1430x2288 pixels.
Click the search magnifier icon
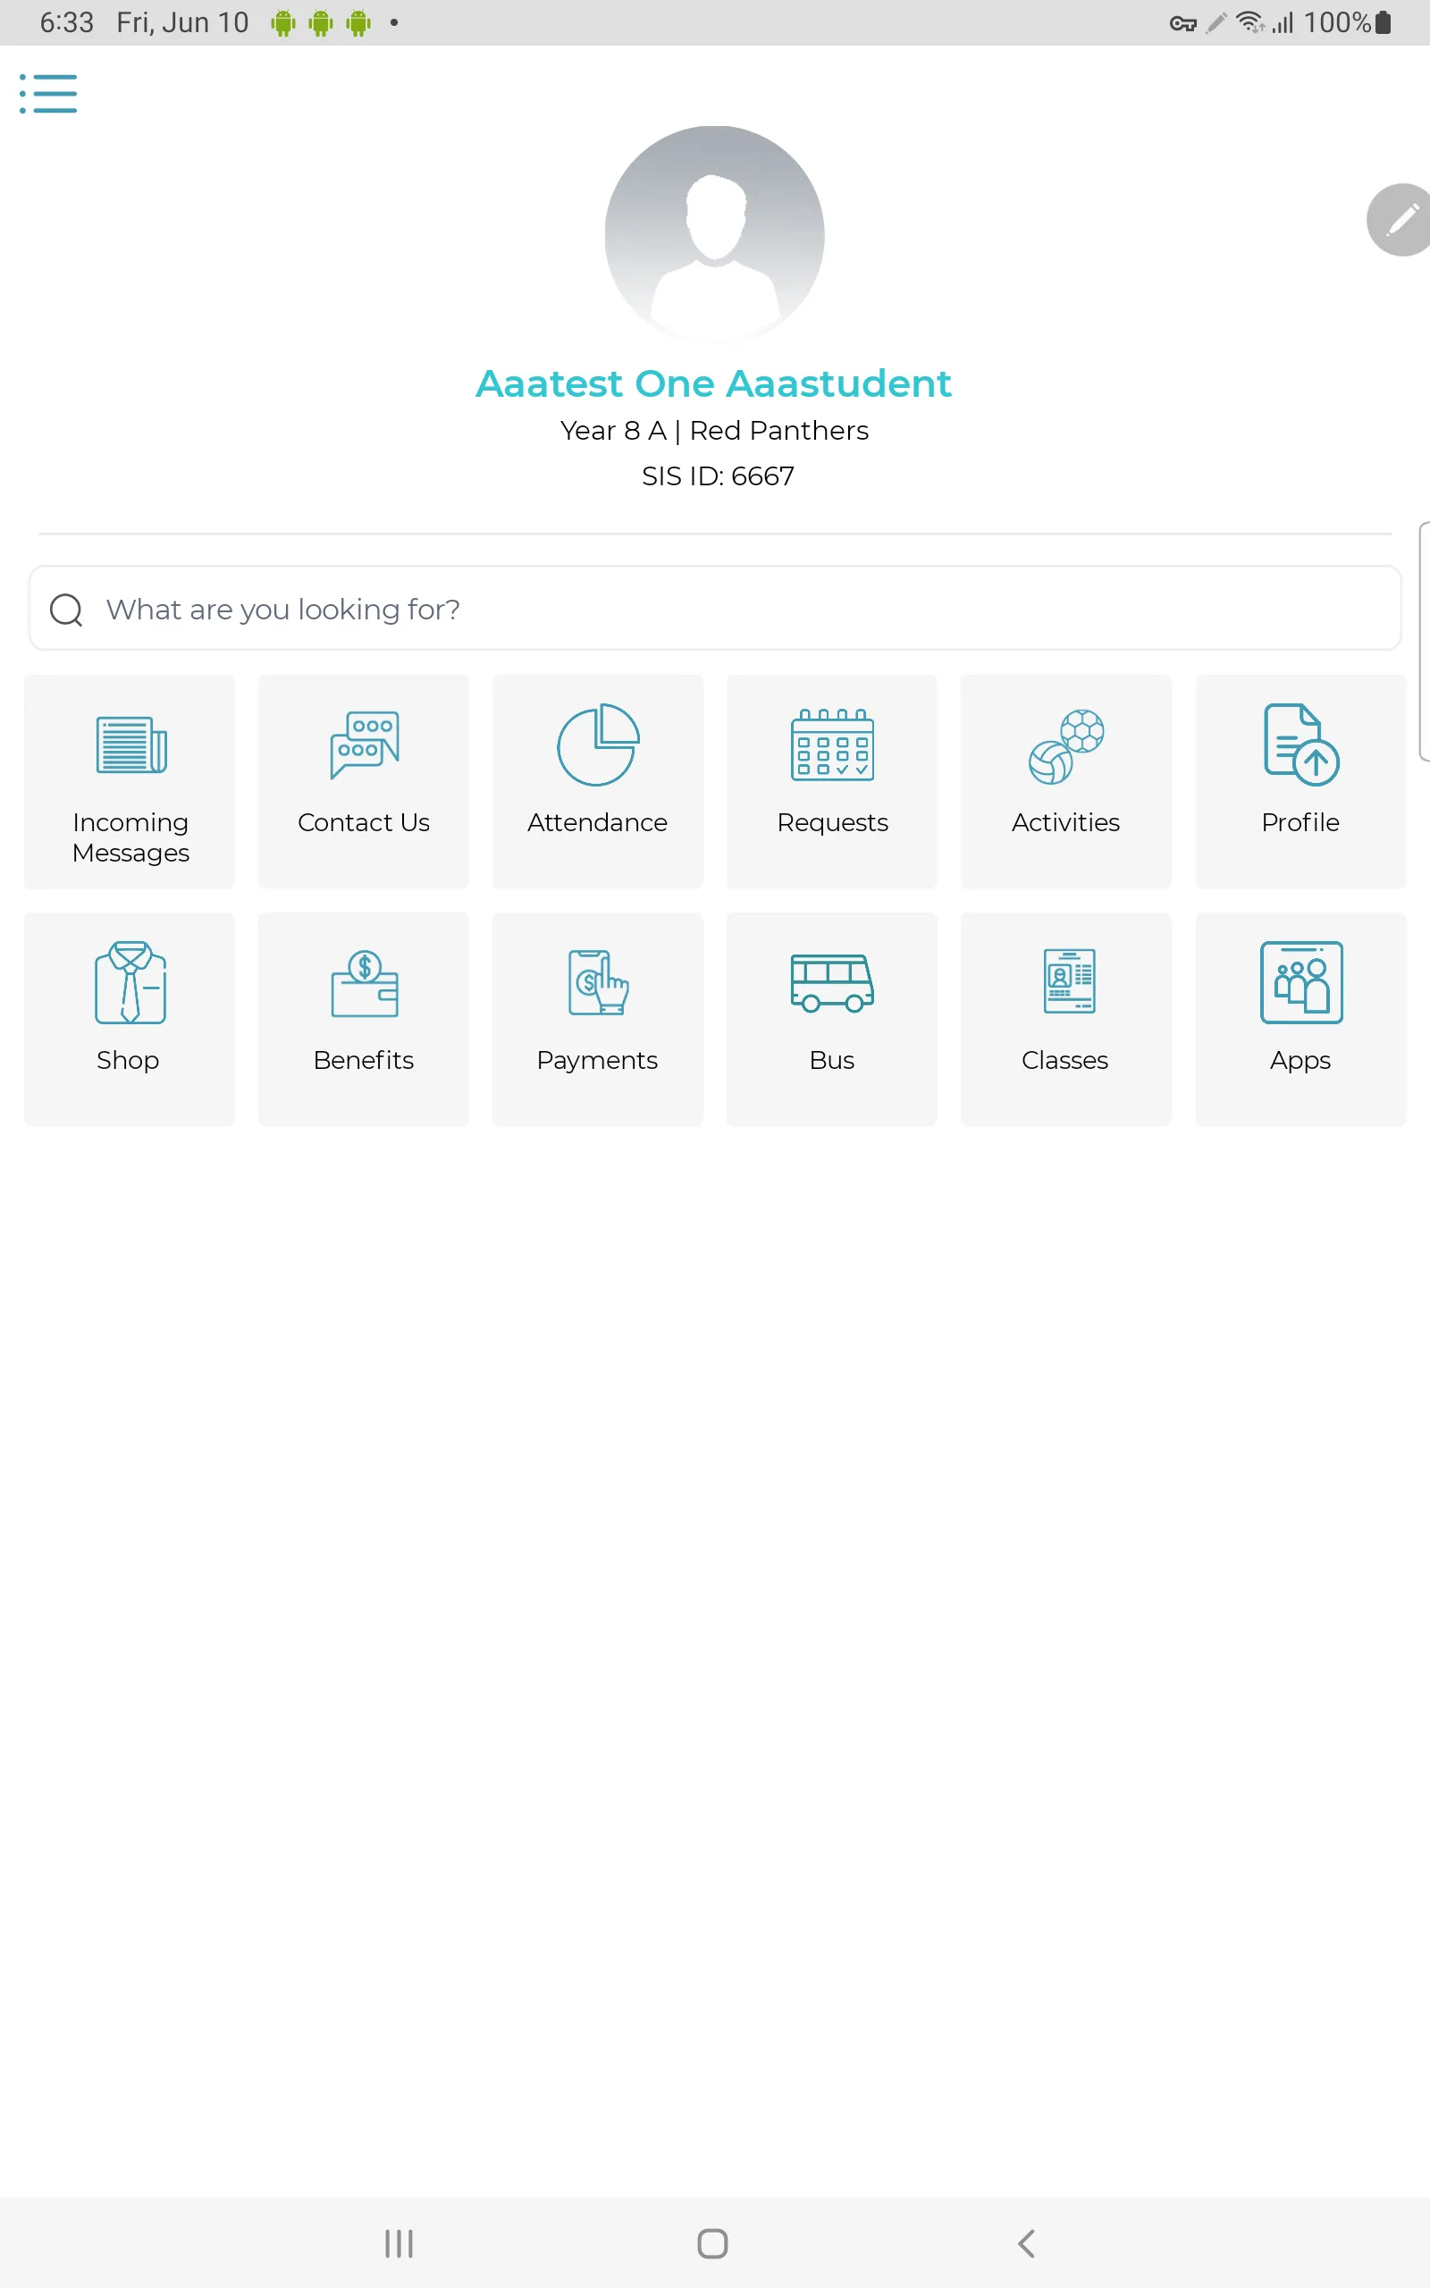coord(66,610)
